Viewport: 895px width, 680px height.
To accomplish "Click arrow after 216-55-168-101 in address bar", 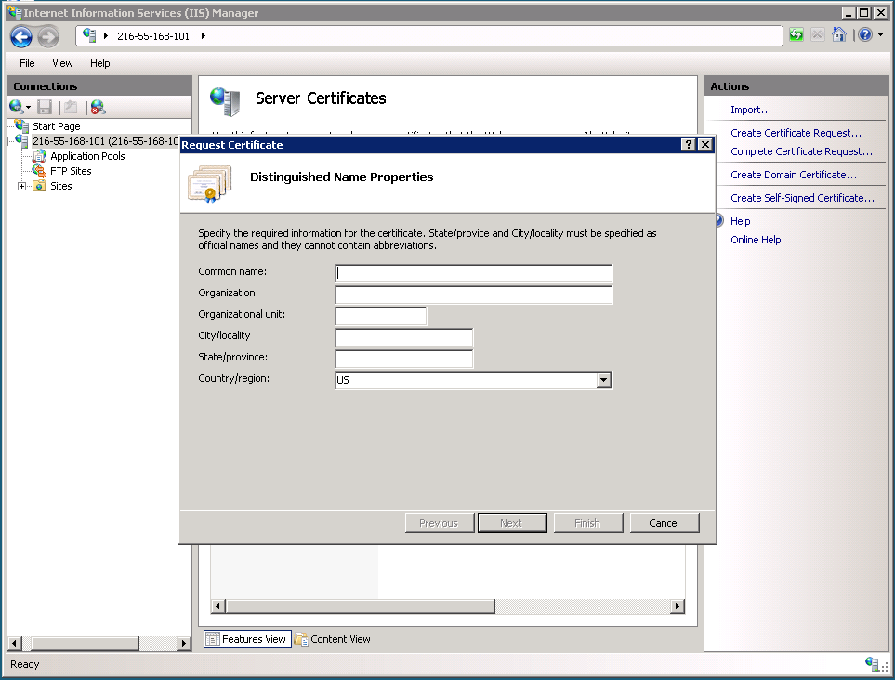I will 204,36.
